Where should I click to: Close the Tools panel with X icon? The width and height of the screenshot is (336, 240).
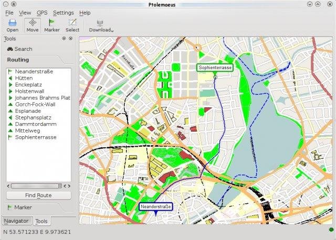(71, 39)
